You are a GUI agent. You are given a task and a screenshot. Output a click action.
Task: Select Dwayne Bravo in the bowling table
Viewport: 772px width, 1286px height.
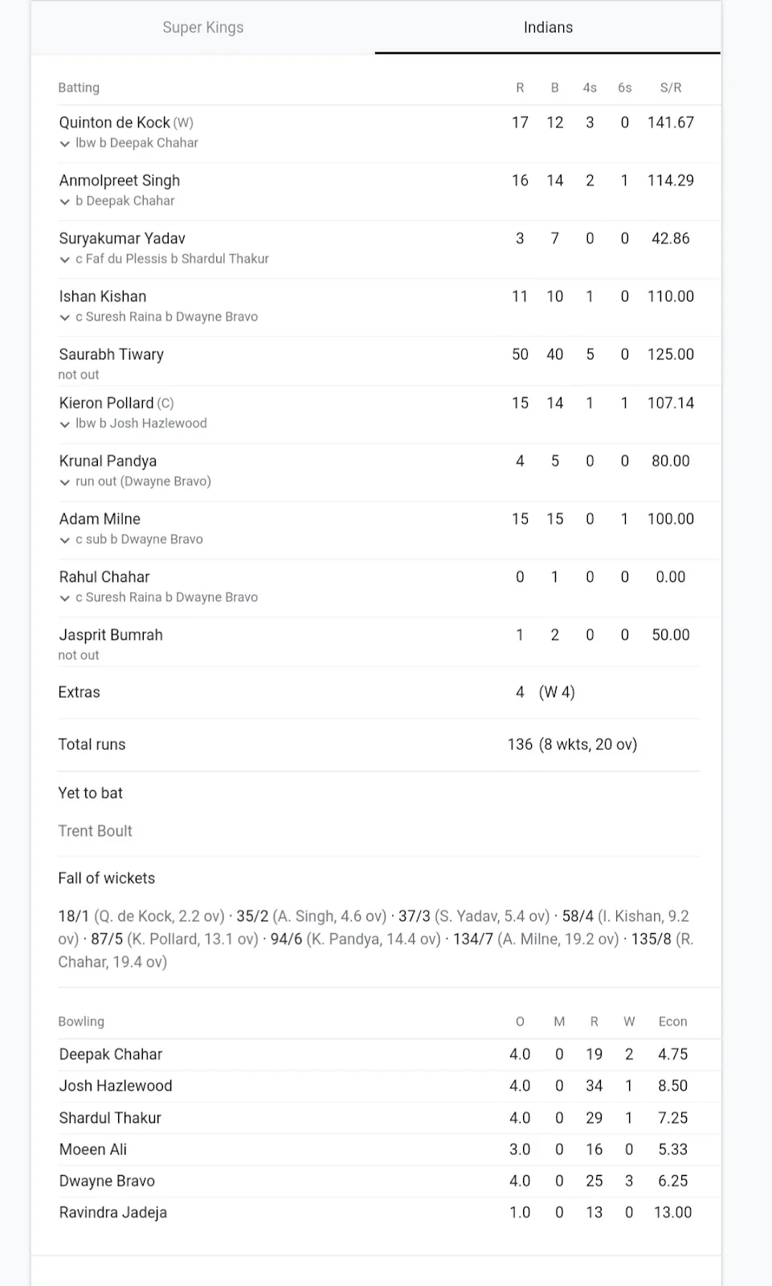[107, 1181]
